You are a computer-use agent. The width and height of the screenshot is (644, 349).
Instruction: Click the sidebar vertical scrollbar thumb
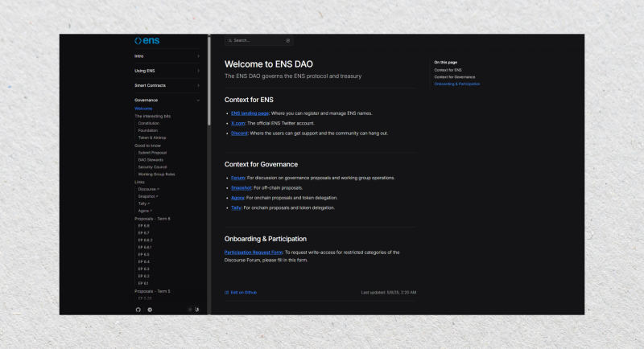209,80
